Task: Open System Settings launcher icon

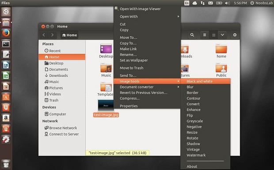Action: (x=6, y=140)
